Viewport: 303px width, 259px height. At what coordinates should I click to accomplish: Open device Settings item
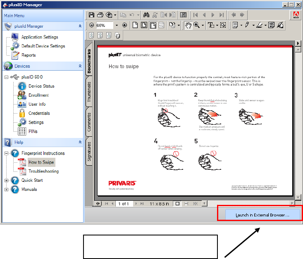tap(36, 122)
